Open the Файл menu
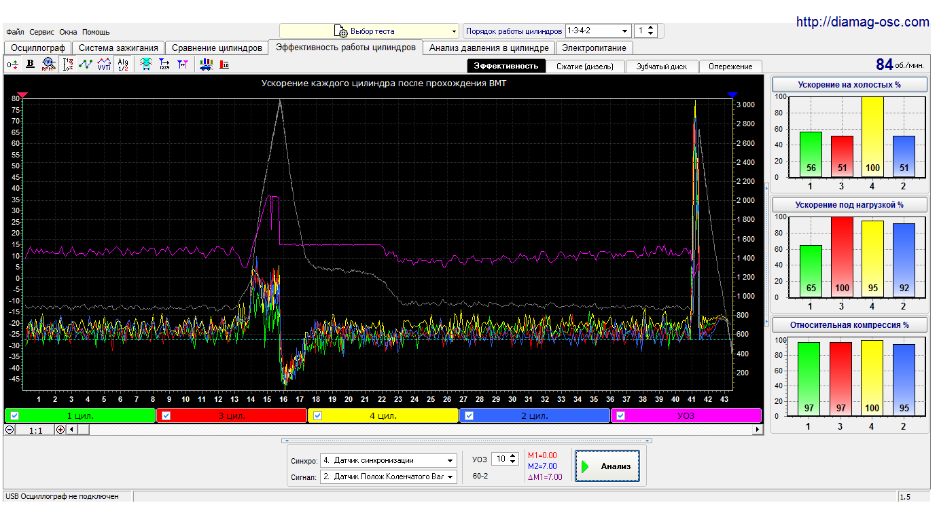This screenshot has width=939, height=505. (15, 32)
